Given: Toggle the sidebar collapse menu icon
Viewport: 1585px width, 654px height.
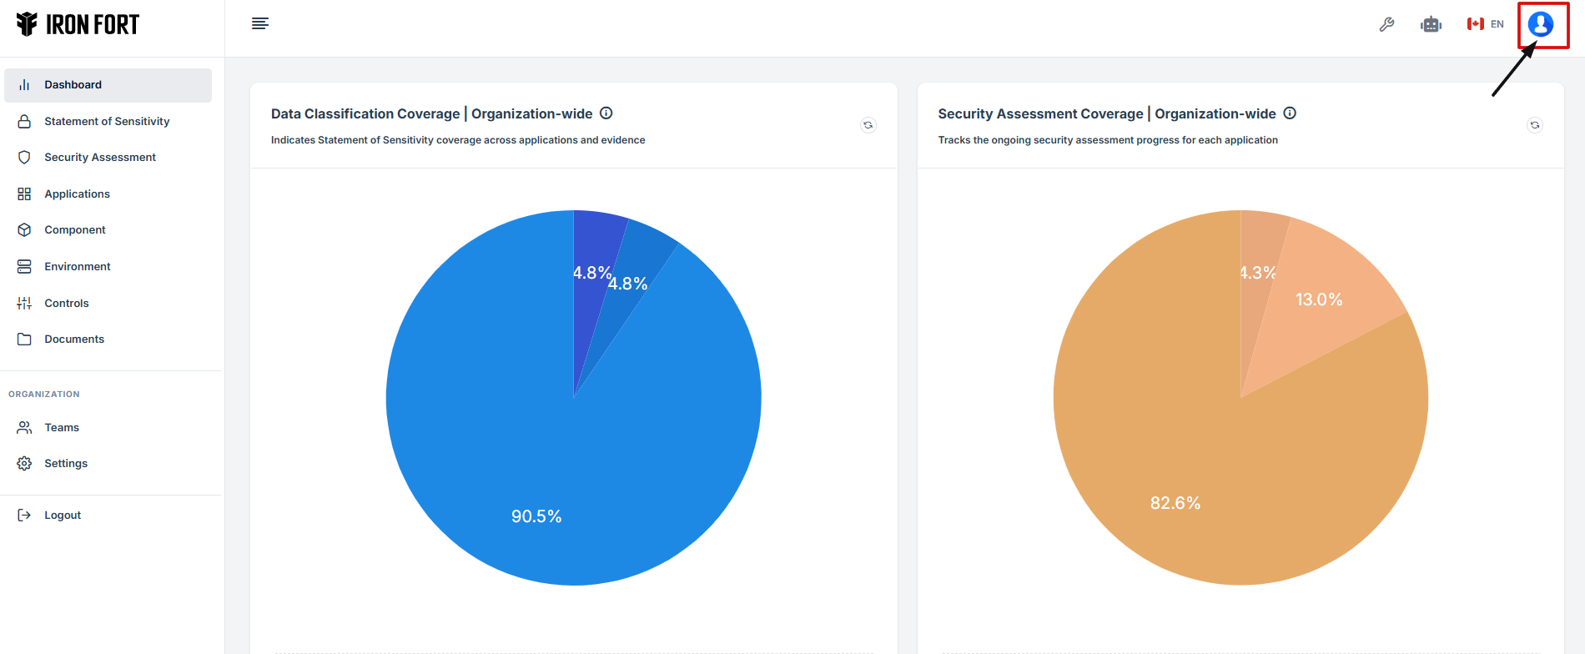Looking at the screenshot, I should [260, 23].
